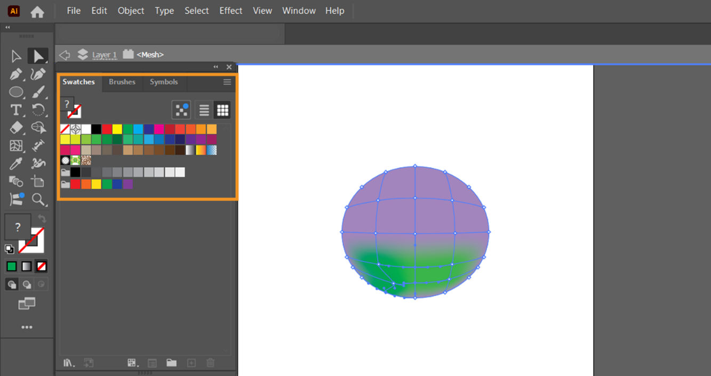The width and height of the screenshot is (711, 376).
Task: Select the Artboard tool
Action: click(x=38, y=181)
